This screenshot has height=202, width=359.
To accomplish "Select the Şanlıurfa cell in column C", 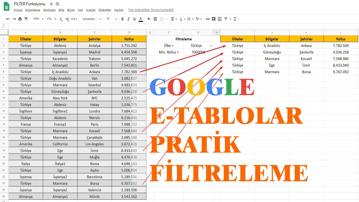I will [x=95, y=91].
